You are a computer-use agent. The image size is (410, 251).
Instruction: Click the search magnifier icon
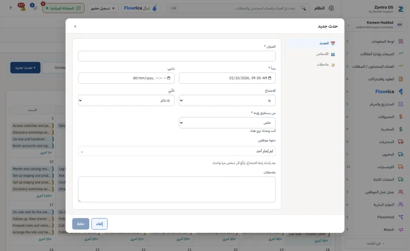[303, 8]
